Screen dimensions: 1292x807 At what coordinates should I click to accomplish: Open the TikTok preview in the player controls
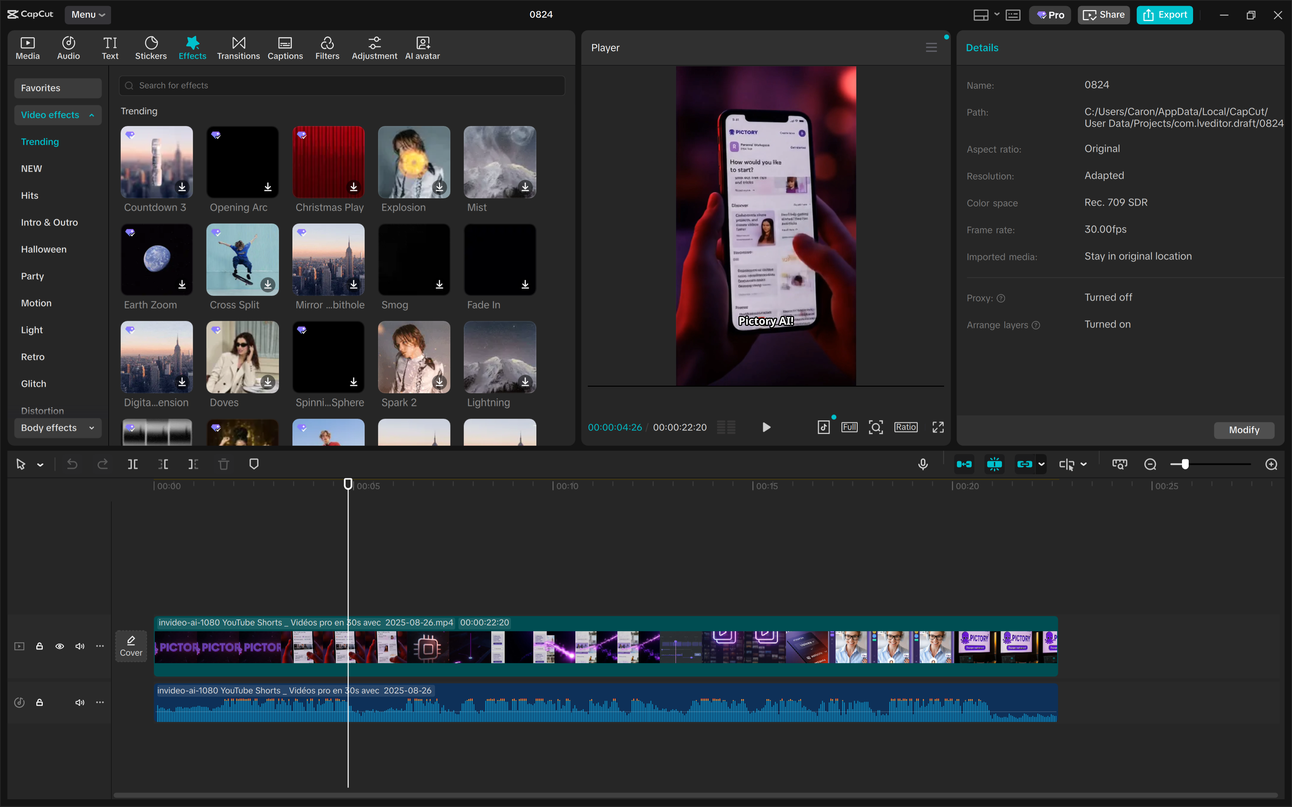coord(824,427)
